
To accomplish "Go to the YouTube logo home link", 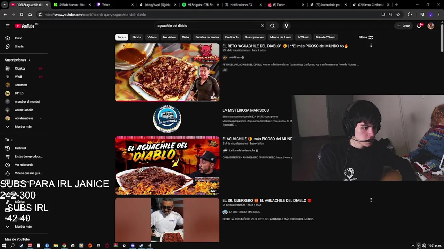I will [25, 26].
